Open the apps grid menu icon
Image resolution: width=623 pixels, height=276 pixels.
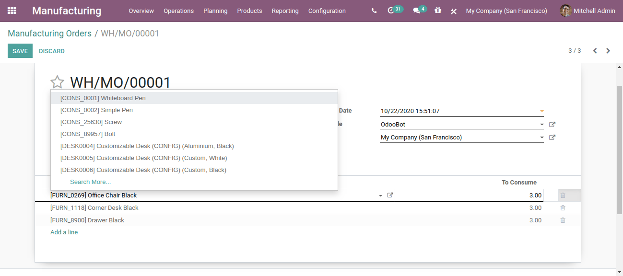click(12, 11)
